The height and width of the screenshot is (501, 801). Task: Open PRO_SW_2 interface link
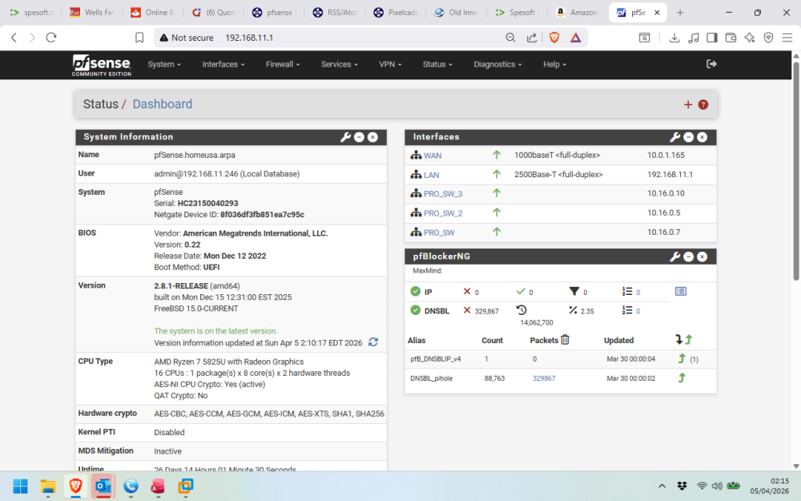pos(443,213)
